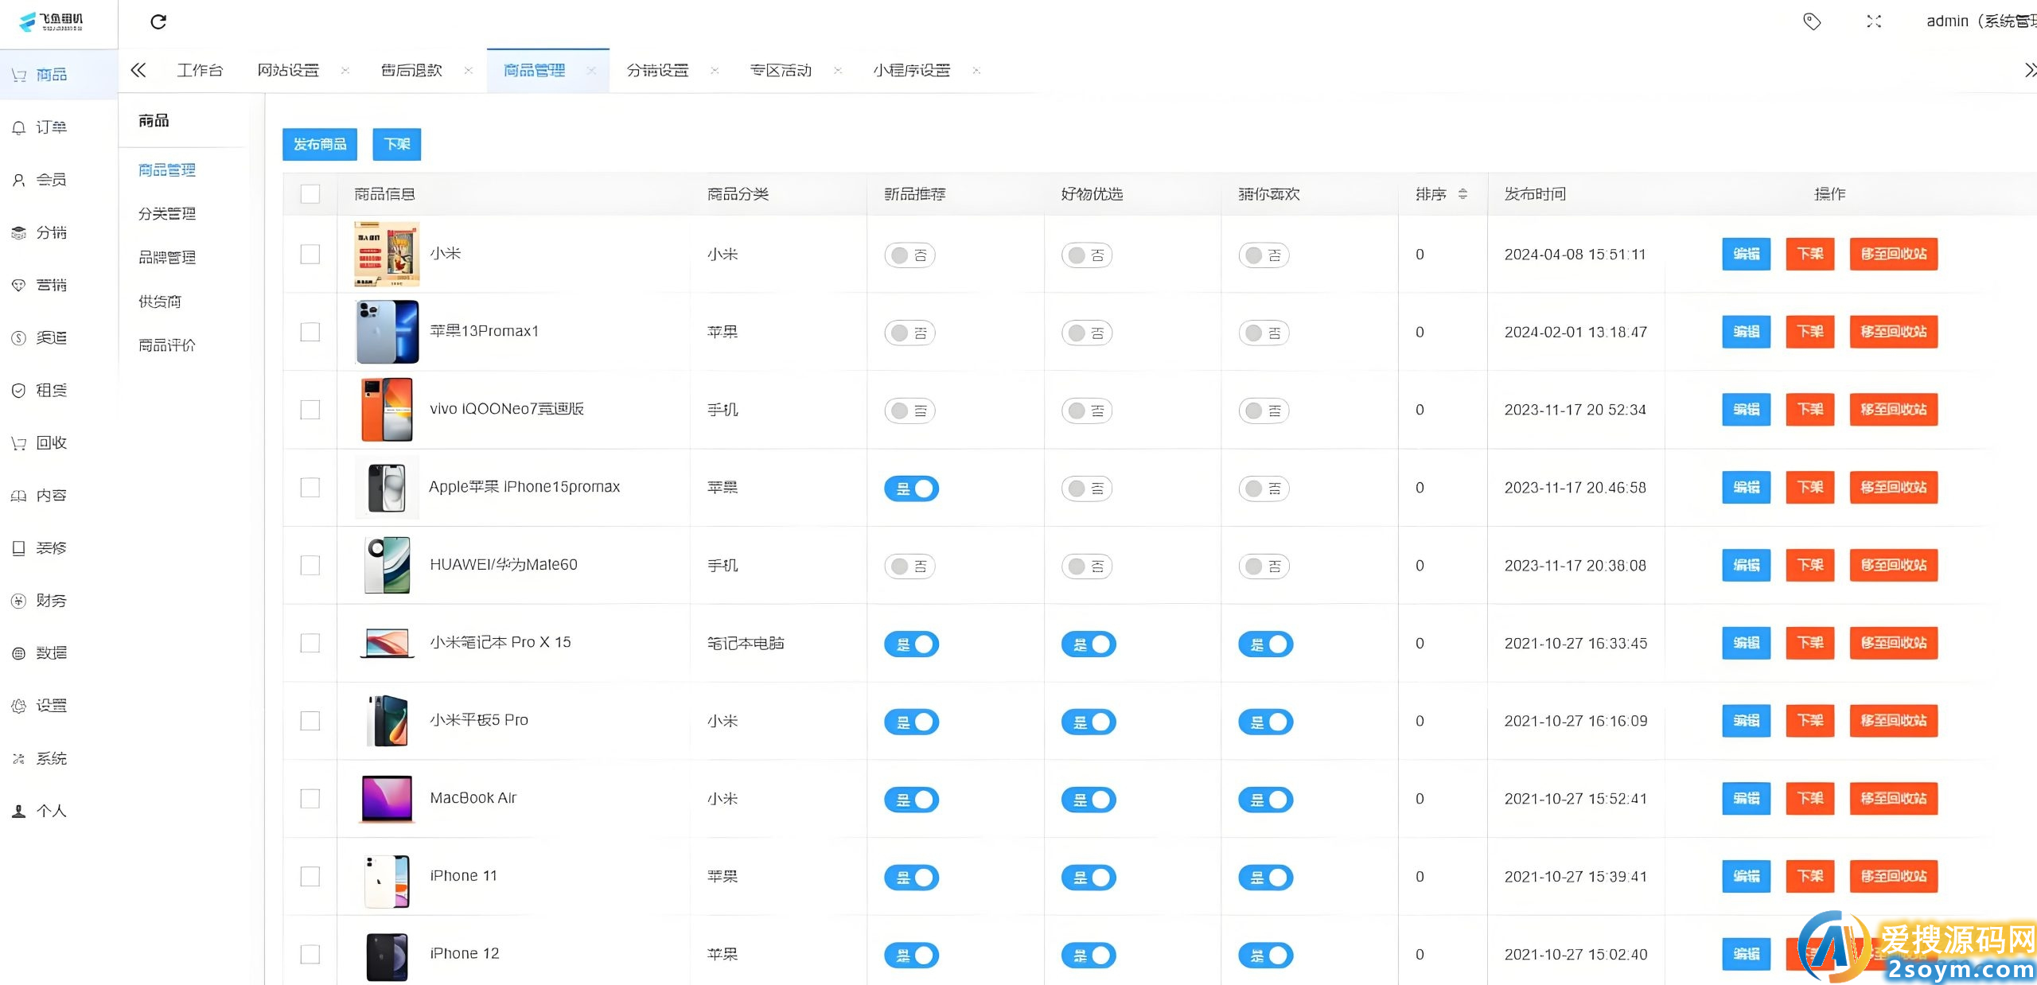2037x985 pixels.
Task: Click 移至回收站 for MacBook Air
Action: coord(1894,798)
